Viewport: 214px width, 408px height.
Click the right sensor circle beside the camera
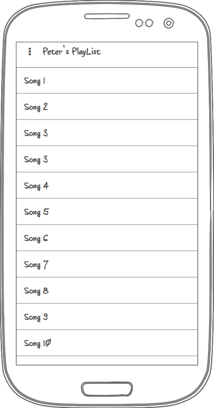pyautogui.click(x=149, y=23)
